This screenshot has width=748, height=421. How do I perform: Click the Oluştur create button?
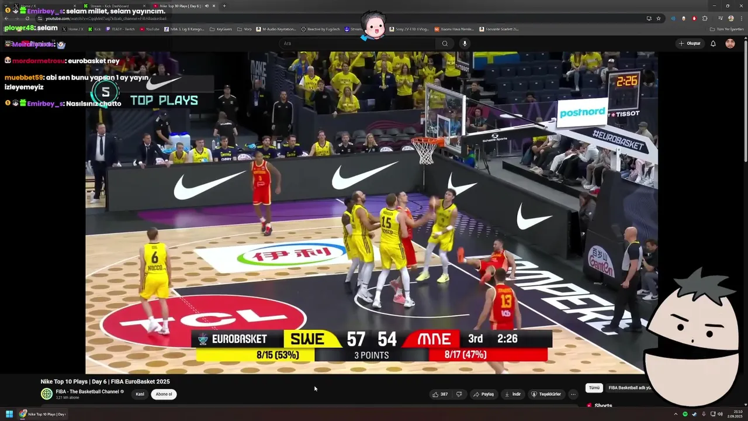point(690,43)
